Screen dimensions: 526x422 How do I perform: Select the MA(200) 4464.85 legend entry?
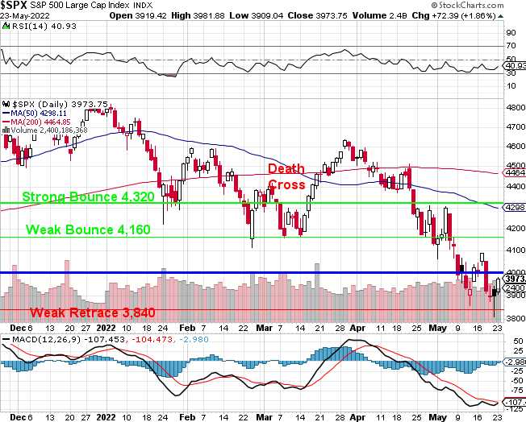click(x=43, y=122)
